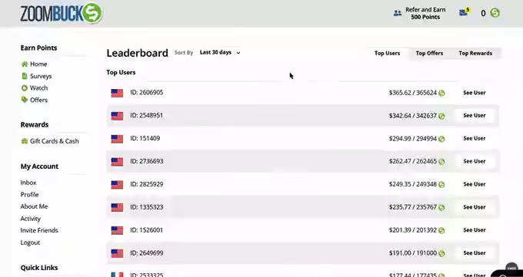Viewport: 523px width, 277px height.
Task: Select Logout
Action: [30, 242]
